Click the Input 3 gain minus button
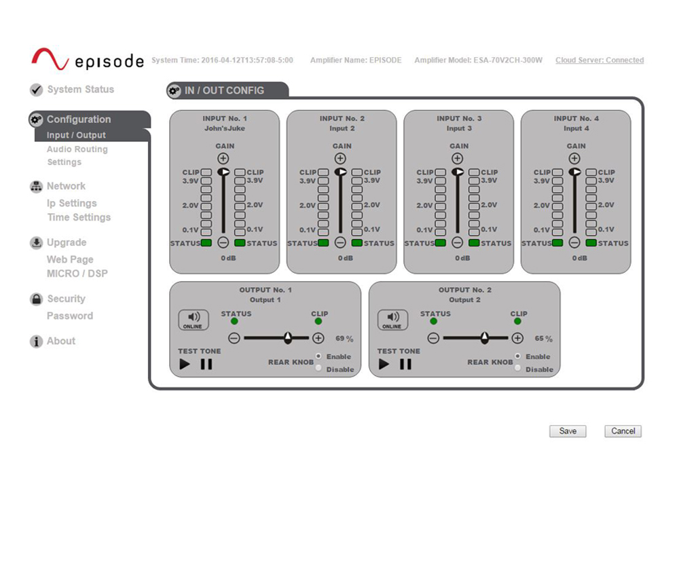The width and height of the screenshot is (679, 577). tap(458, 242)
